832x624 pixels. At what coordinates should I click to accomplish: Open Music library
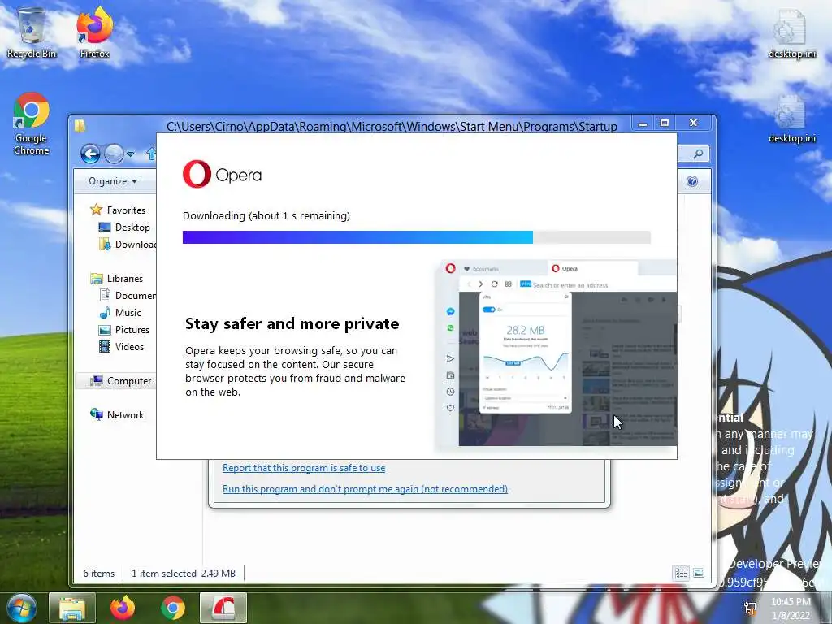(x=120, y=313)
